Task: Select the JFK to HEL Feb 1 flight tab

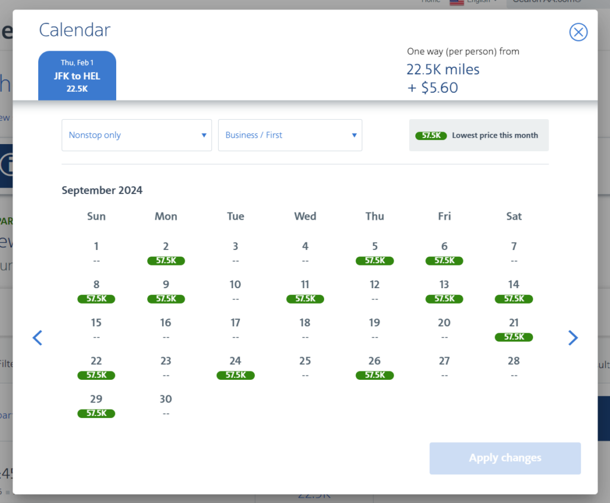Action: pos(77,76)
